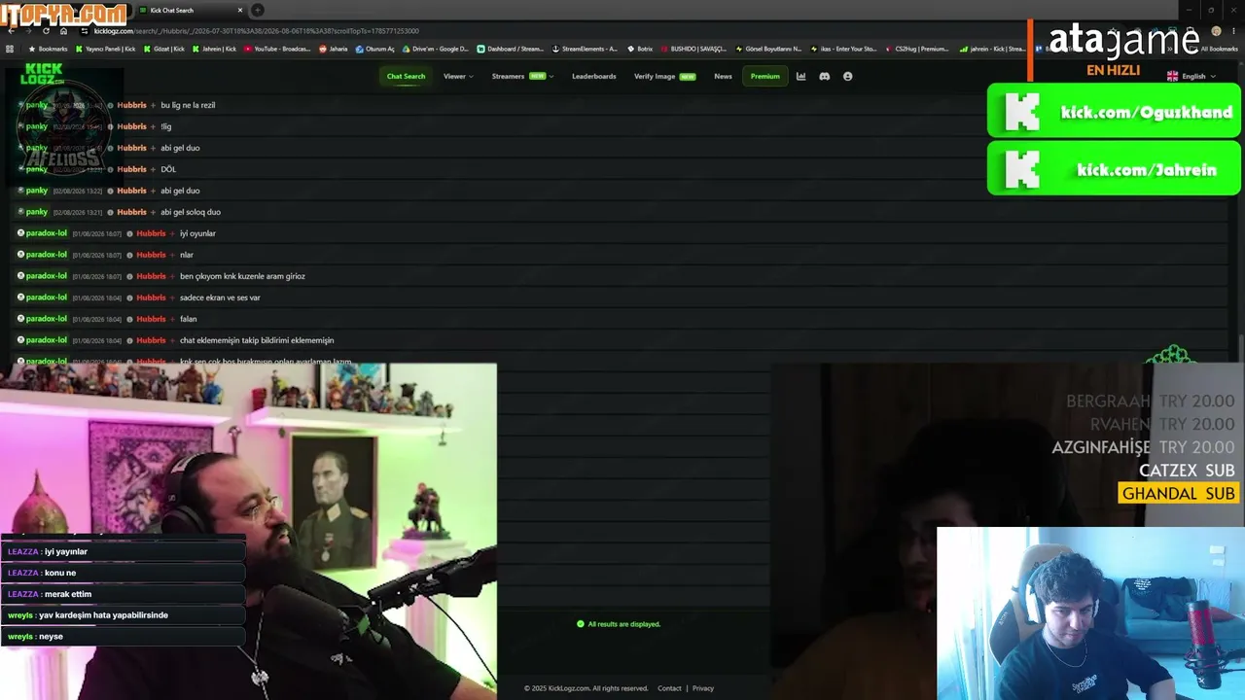
Task: Click message text 'ben çıkıyom knk kuzenle aram girioz'
Action: click(242, 276)
